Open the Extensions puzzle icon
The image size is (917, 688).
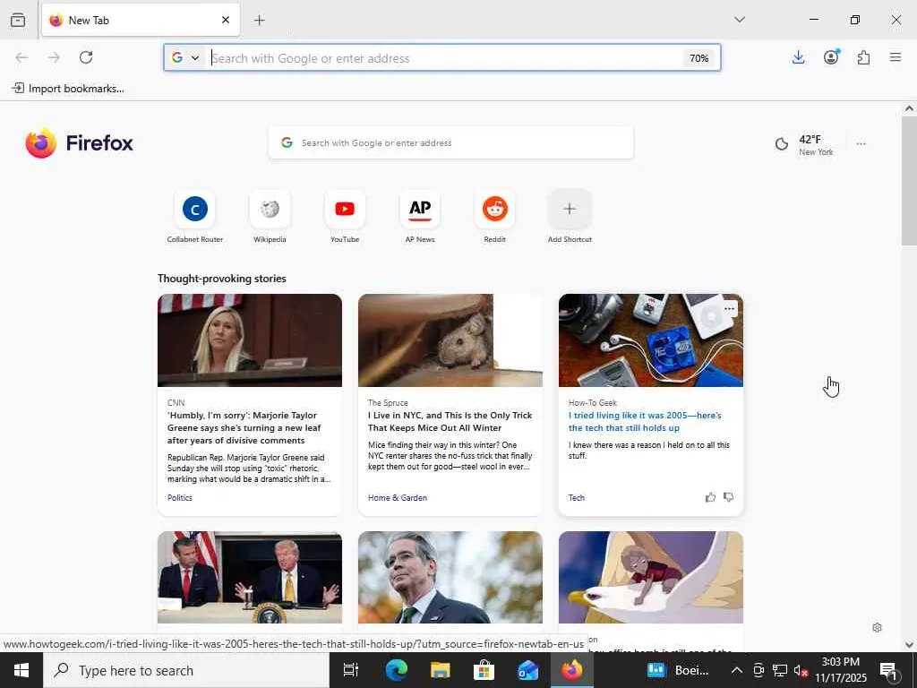pyautogui.click(x=863, y=57)
